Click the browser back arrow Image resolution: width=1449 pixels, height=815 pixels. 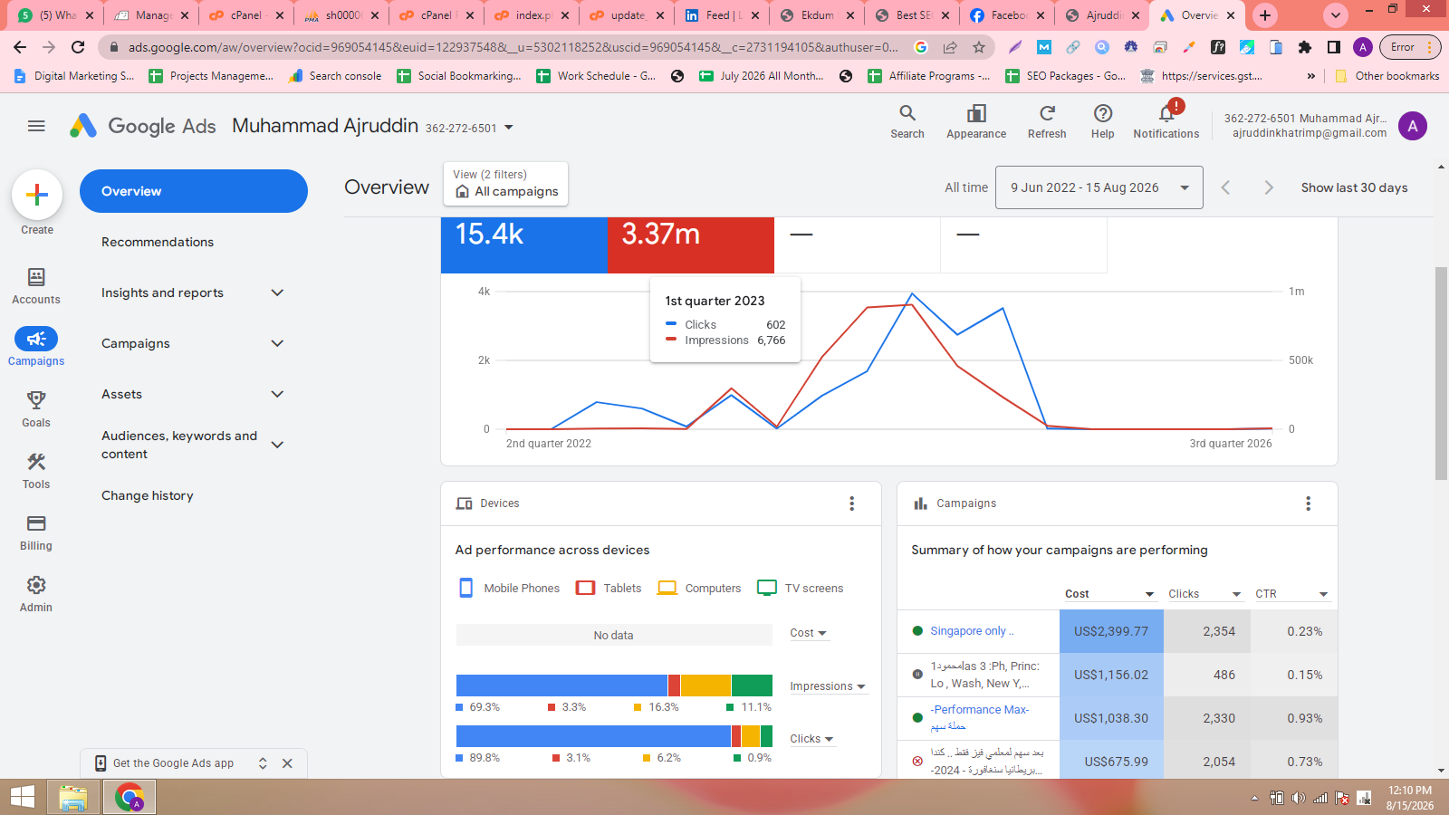pos(20,47)
